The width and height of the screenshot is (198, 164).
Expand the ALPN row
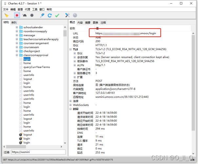pyautogui.click(x=75, y=65)
